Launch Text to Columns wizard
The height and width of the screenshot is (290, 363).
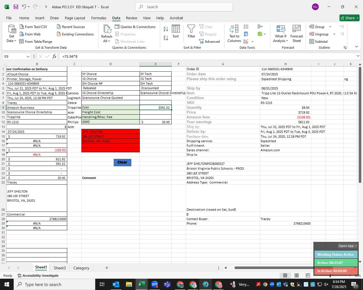(x=234, y=34)
